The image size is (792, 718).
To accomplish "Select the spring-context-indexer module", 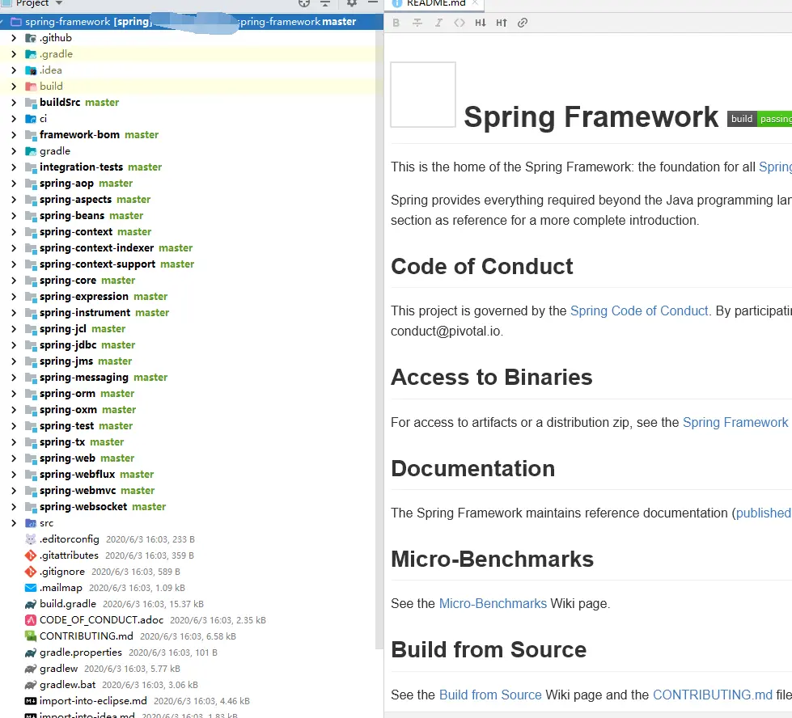I will click(96, 248).
